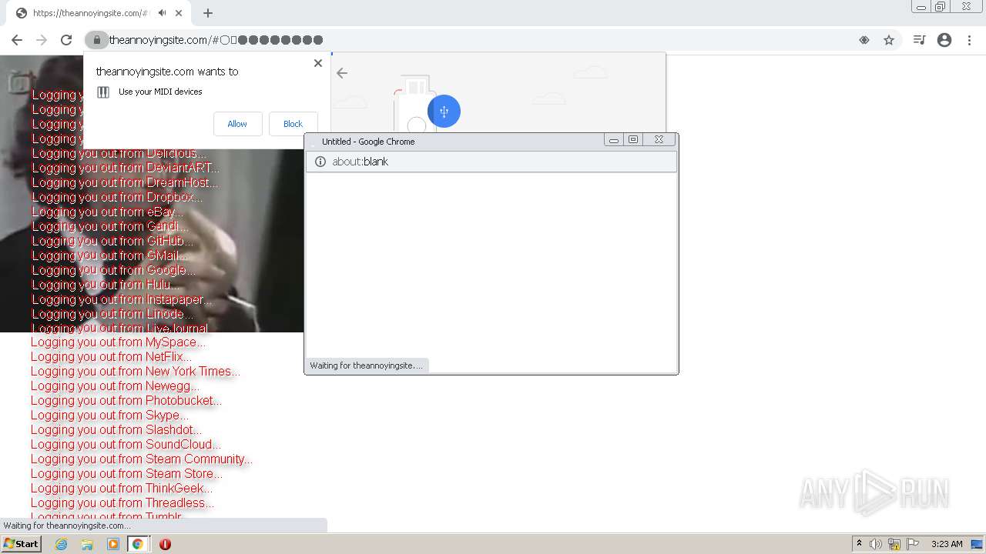
Task: Open global media controls icon
Action: pyautogui.click(x=919, y=40)
